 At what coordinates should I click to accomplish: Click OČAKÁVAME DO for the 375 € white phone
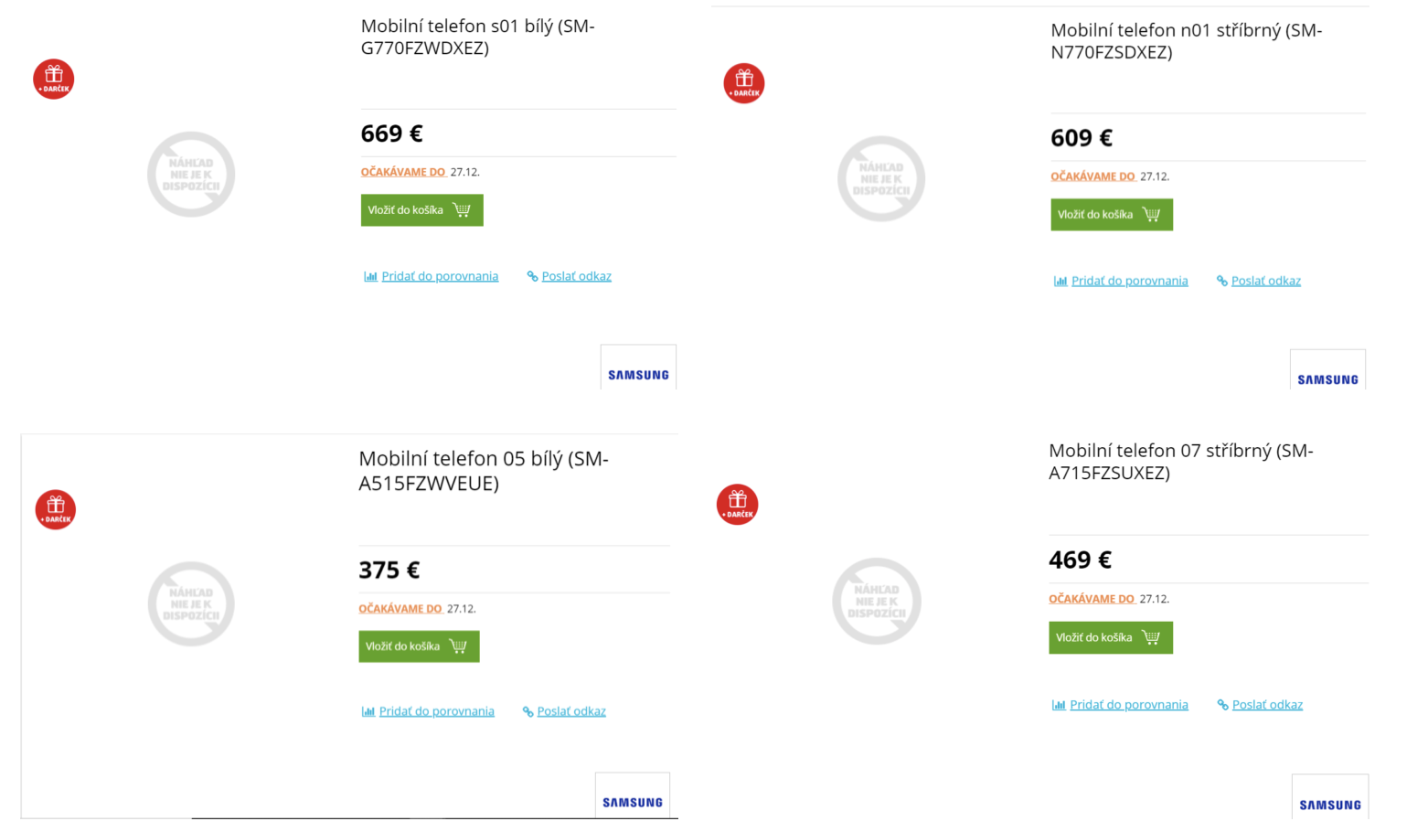tap(401, 608)
